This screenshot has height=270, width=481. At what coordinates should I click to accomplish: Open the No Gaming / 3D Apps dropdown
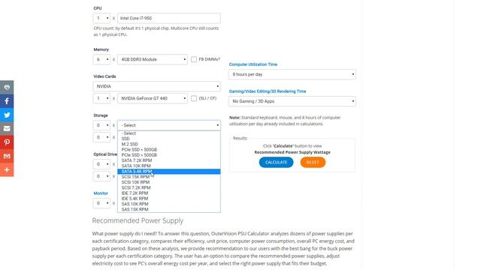(x=292, y=101)
